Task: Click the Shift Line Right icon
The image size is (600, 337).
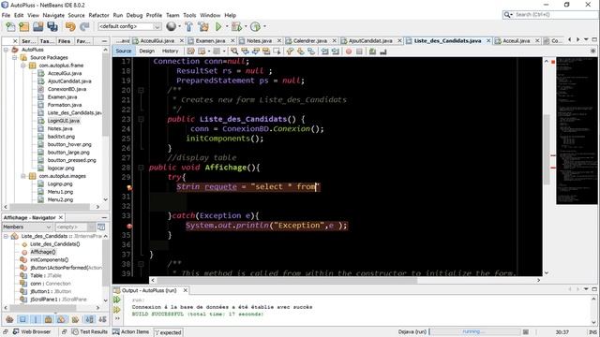Action: [x=336, y=51]
